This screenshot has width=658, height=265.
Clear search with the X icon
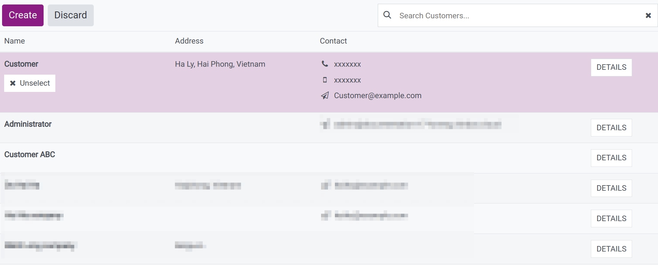pyautogui.click(x=648, y=16)
